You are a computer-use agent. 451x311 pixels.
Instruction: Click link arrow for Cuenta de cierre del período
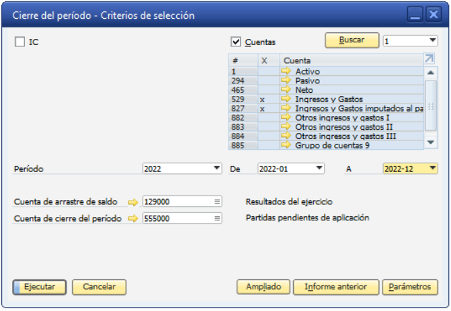click(x=133, y=219)
